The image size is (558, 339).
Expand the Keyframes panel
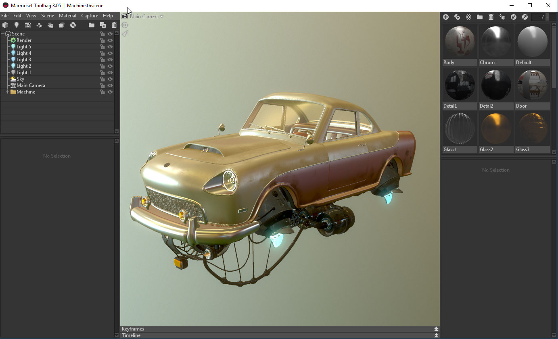pyautogui.click(x=436, y=329)
